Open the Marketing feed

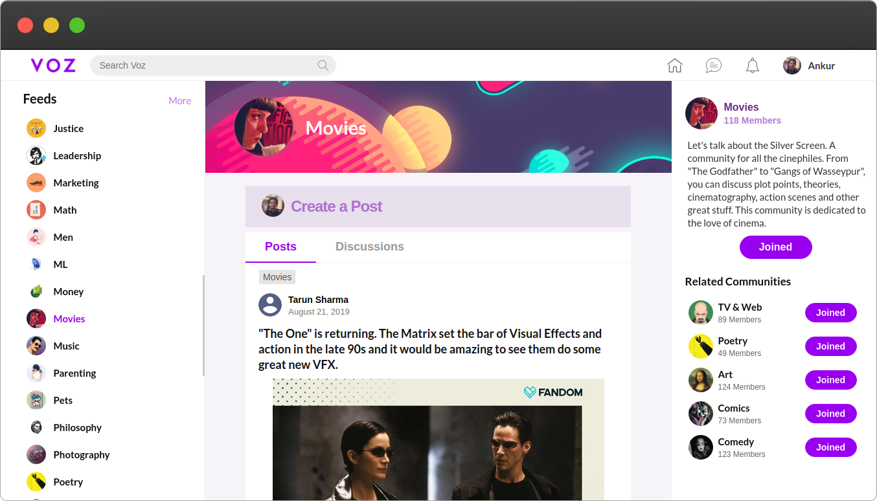click(76, 183)
